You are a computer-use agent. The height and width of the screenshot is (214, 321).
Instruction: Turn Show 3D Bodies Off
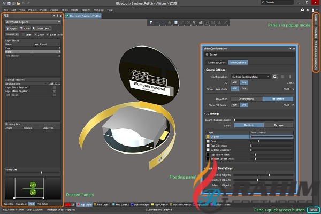click(x=235, y=105)
